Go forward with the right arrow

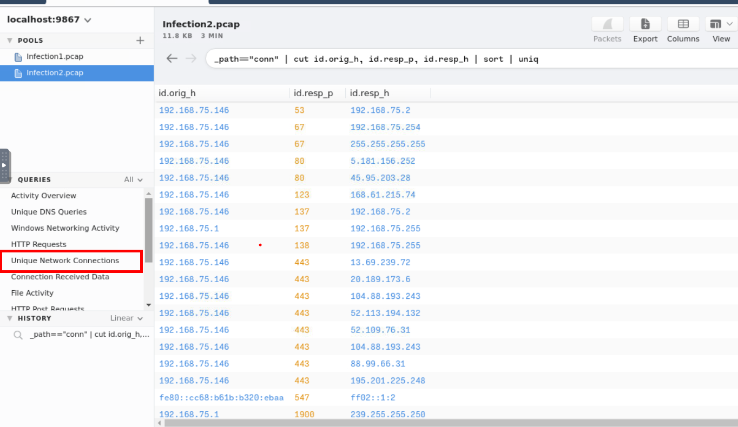(191, 59)
